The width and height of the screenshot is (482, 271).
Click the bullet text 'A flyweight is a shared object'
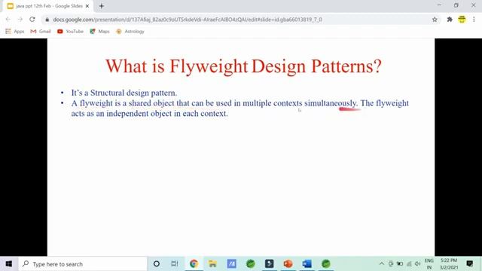[123, 103]
